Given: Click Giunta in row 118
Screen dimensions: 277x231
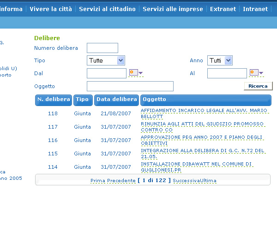Looking at the screenshot, I should (82, 113).
